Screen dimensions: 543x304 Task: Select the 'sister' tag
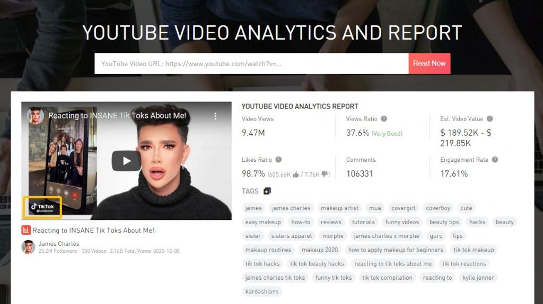[x=253, y=236]
